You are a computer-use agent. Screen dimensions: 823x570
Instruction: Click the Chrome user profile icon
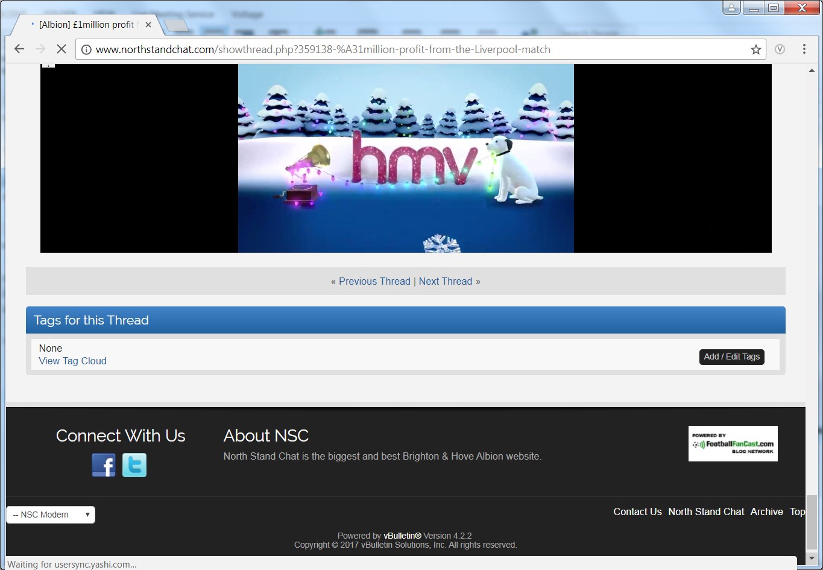(731, 8)
